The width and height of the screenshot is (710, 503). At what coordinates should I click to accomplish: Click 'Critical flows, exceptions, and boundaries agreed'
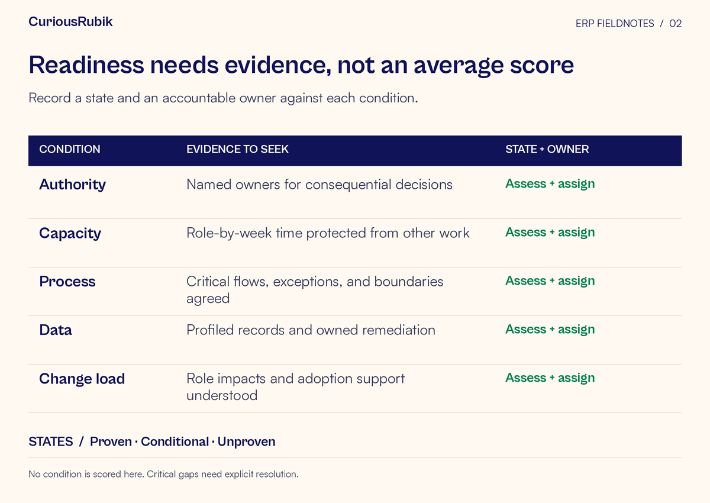315,290
